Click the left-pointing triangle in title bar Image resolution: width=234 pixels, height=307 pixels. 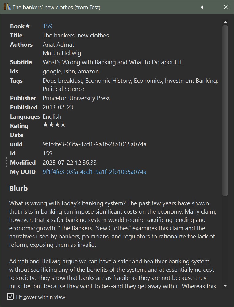tap(202, 7)
